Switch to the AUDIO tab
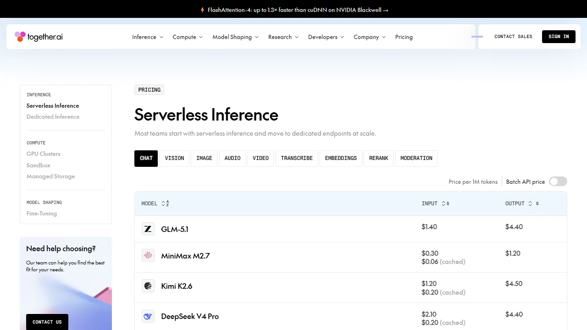The width and height of the screenshot is (587, 330). click(233, 158)
